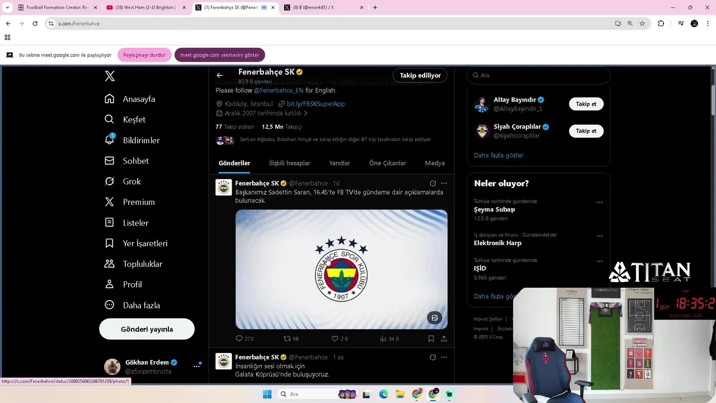The image size is (716, 403).
Task: Open Elektronik Harp trend
Action: [498, 243]
